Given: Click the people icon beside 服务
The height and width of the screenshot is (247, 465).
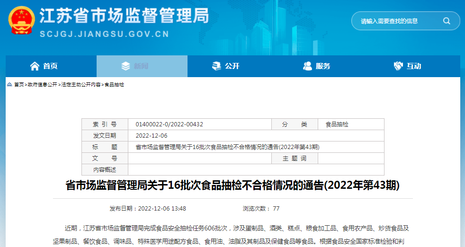Looking at the screenshot, I should [x=307, y=66].
